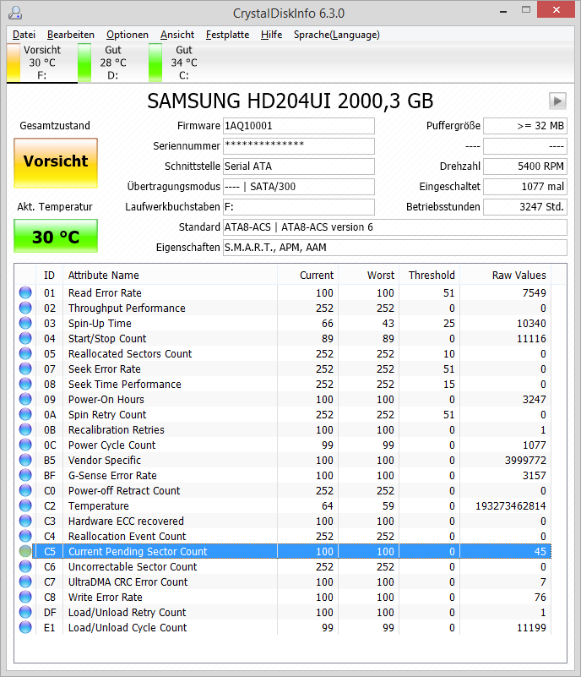This screenshot has width=581, height=677.
Task: Click status orb for UltraDMA CRC Error Count
Action: tap(25, 582)
